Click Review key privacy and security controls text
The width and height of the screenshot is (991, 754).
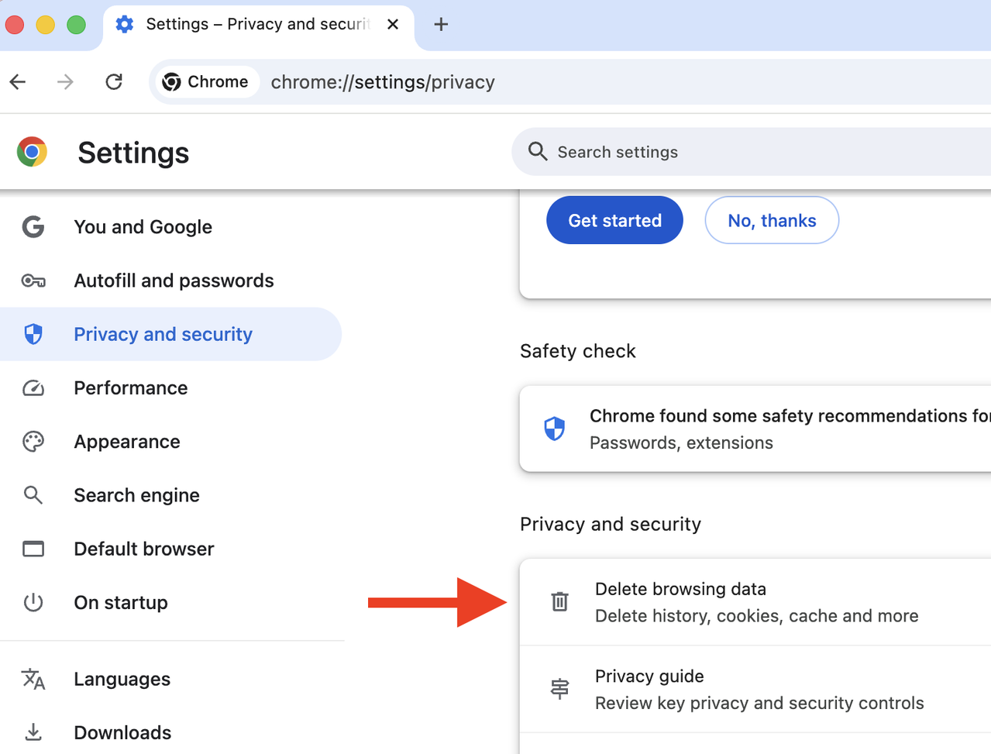pyautogui.click(x=759, y=703)
